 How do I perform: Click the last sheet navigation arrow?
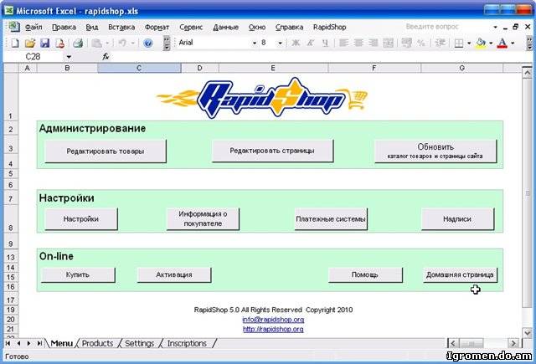39,343
